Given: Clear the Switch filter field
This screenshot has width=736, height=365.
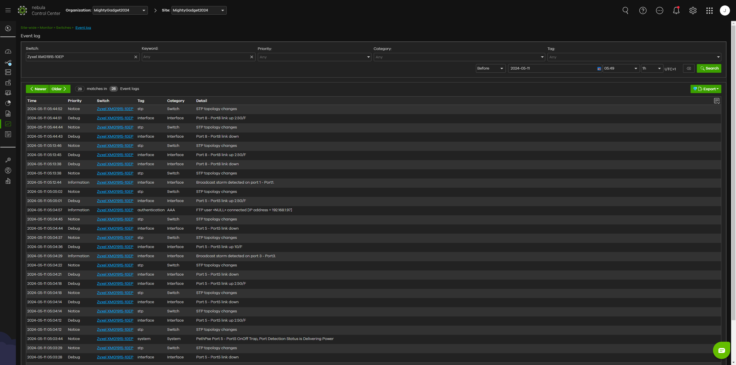Looking at the screenshot, I should pyautogui.click(x=136, y=57).
